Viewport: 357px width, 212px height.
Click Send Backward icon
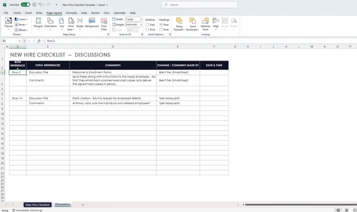(x=192, y=21)
